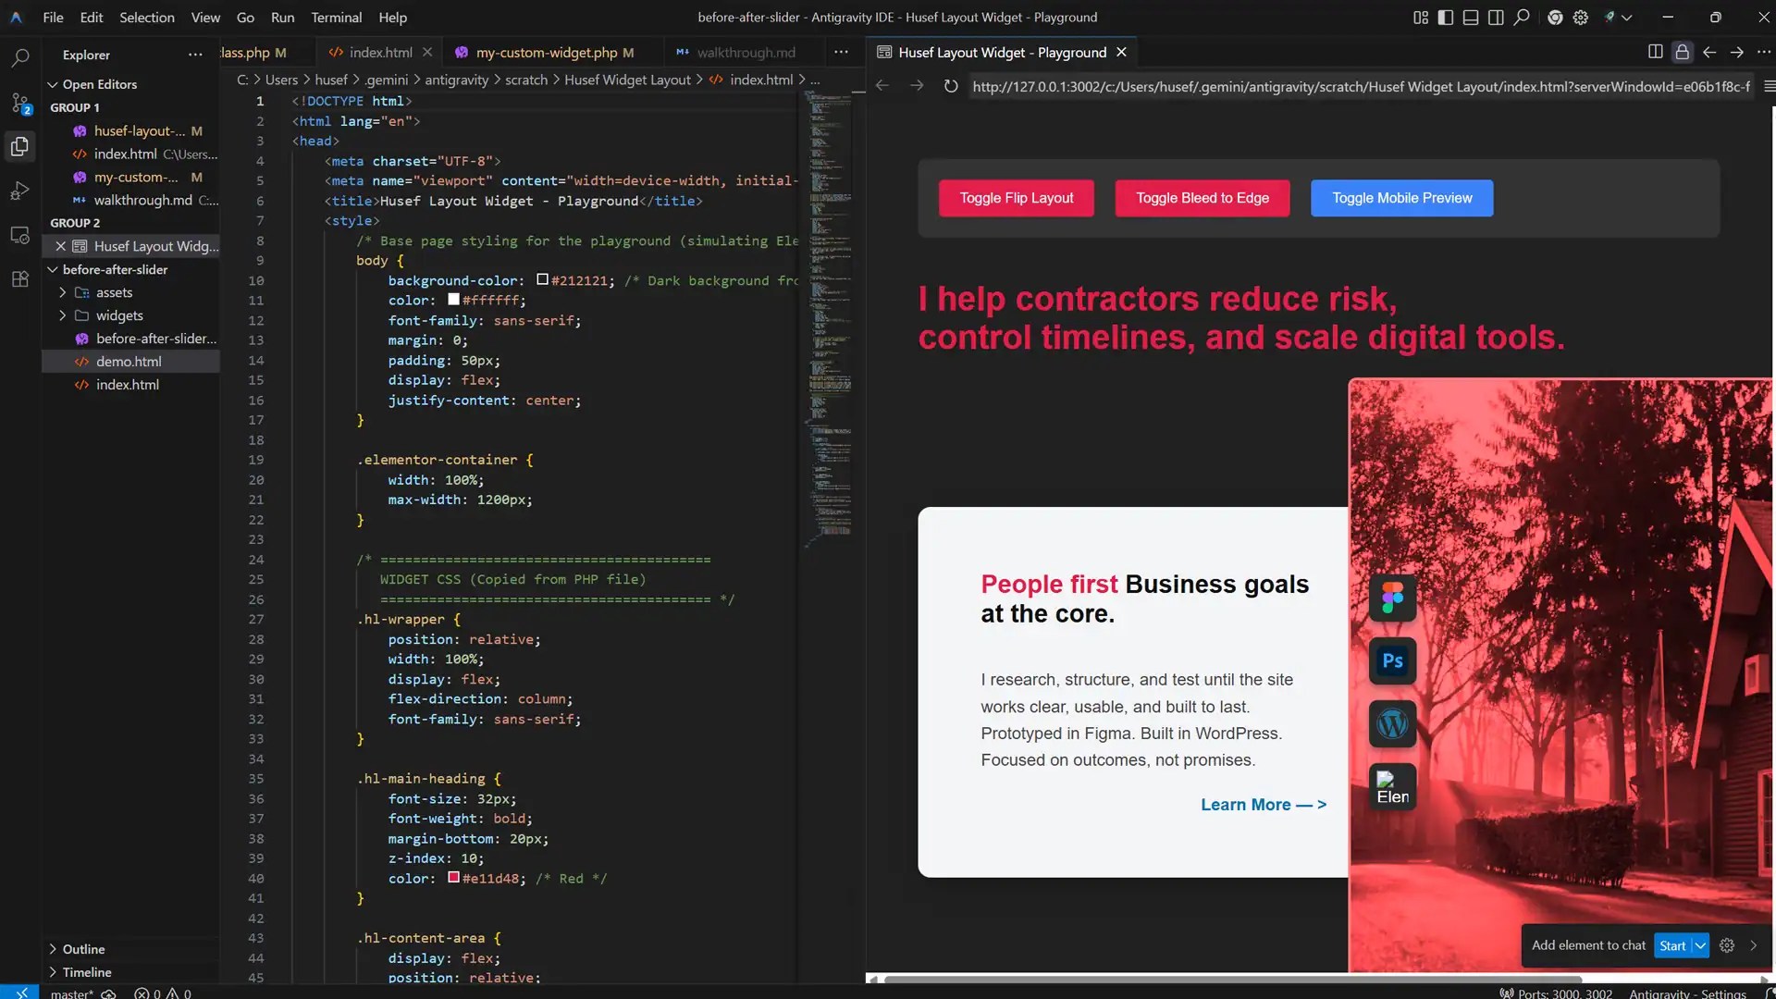Click the Photoshop Ps icon in the preview
The width and height of the screenshot is (1776, 999).
pyautogui.click(x=1392, y=660)
